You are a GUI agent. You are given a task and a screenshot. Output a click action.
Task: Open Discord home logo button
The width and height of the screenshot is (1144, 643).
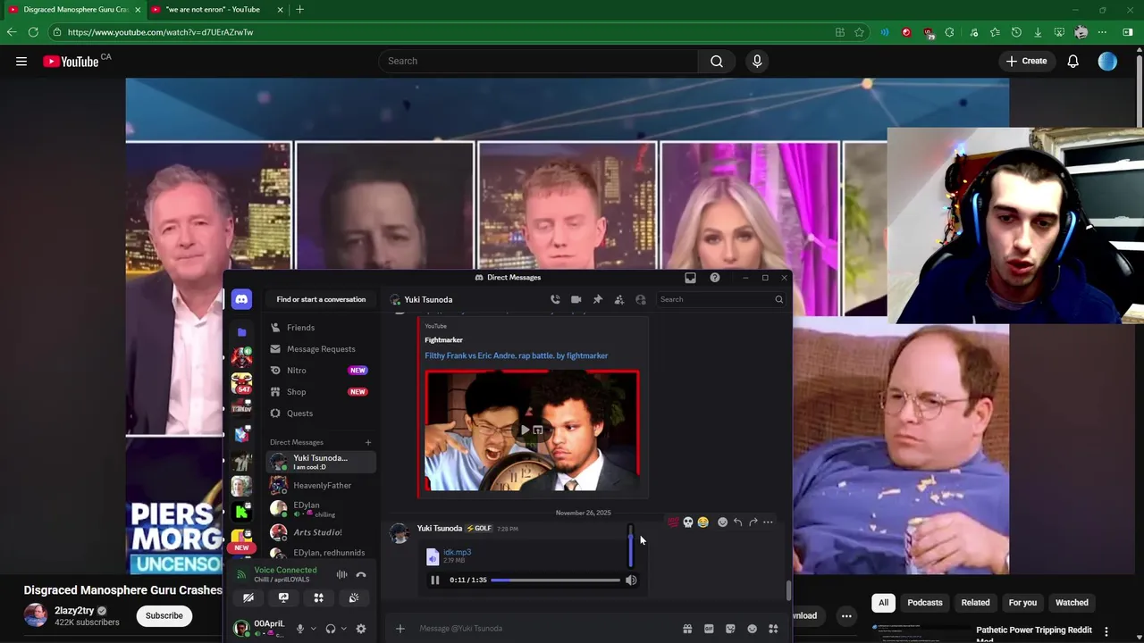coord(241,299)
